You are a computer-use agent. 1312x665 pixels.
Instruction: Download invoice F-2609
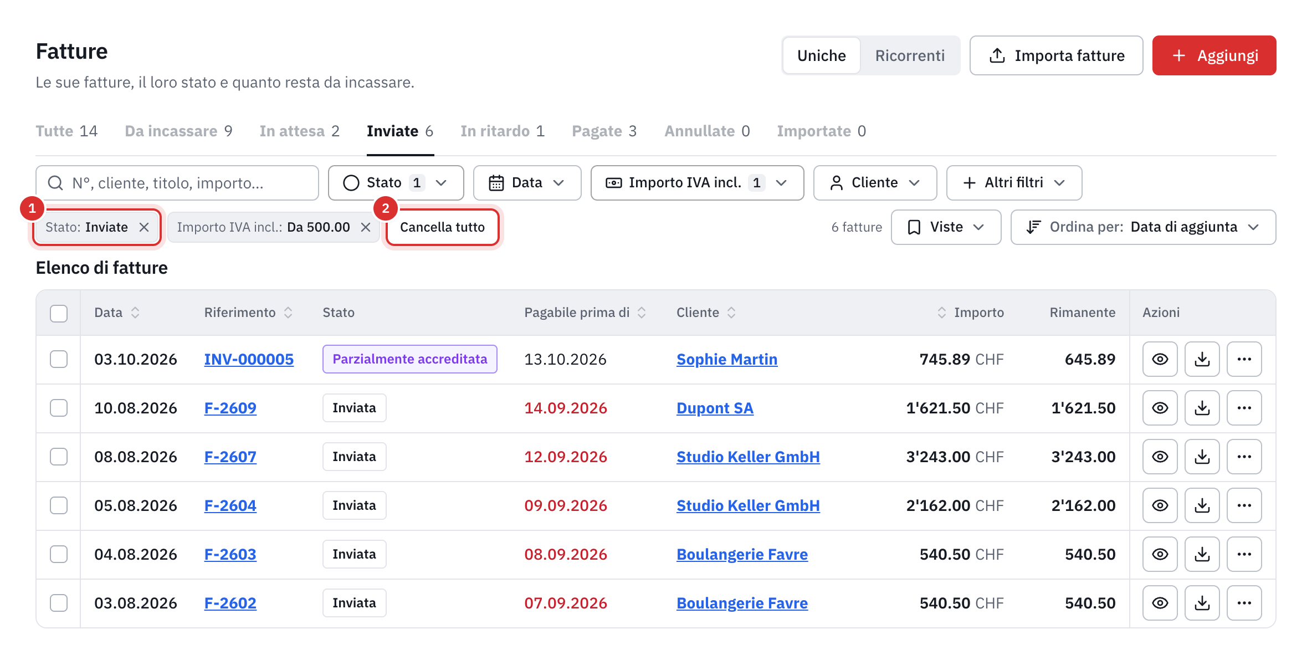click(1202, 408)
